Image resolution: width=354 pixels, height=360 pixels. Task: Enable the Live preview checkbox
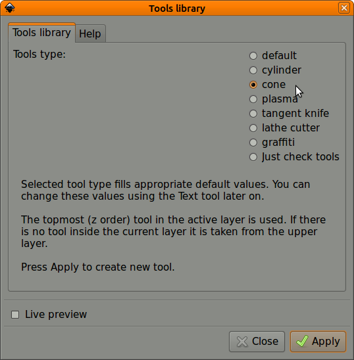pyautogui.click(x=15, y=315)
